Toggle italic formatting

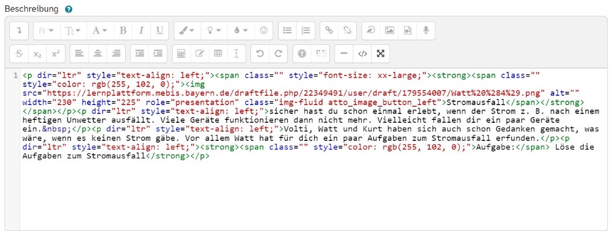pos(141,30)
